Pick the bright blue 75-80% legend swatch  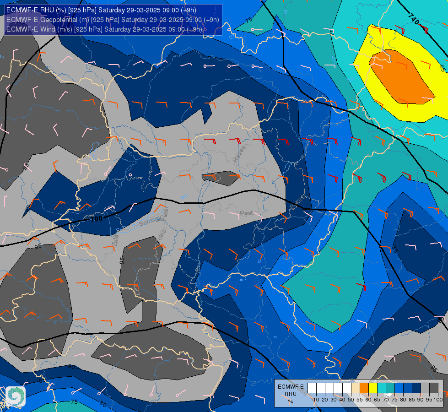point(399,388)
